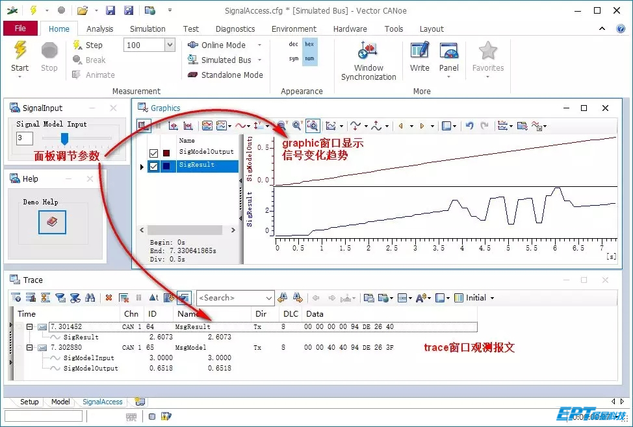Click the Simulated Bus button

[220, 60]
